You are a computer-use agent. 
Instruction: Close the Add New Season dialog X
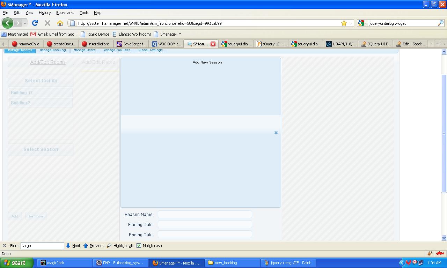[x=276, y=133]
